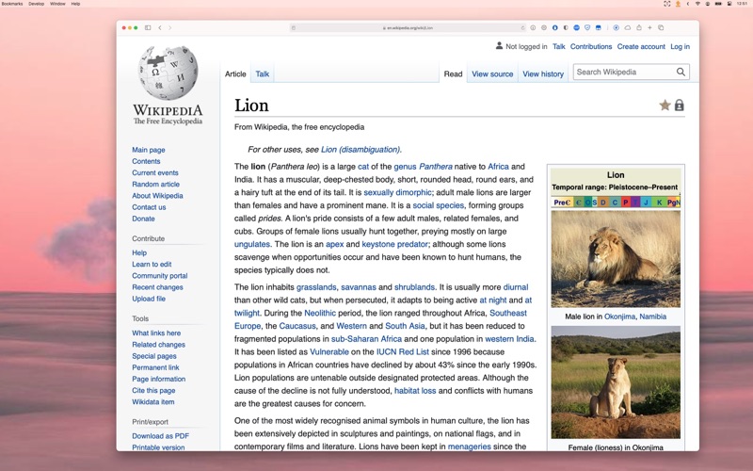Open Recent changes sidebar link
The image size is (753, 471).
point(157,287)
